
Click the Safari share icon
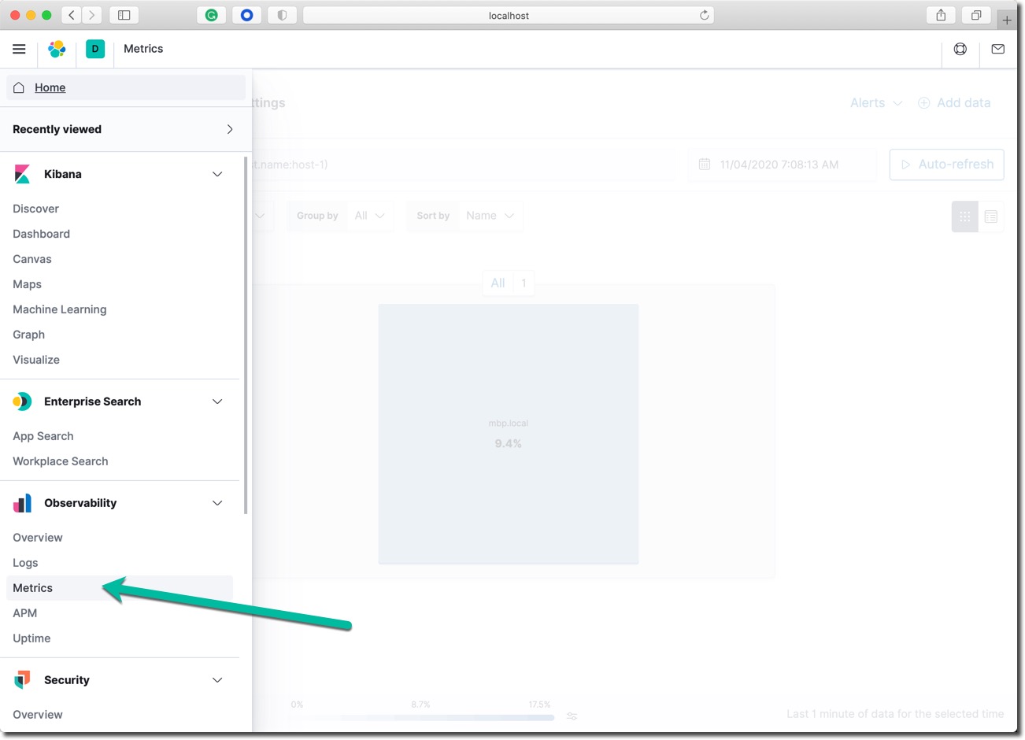[x=941, y=15]
